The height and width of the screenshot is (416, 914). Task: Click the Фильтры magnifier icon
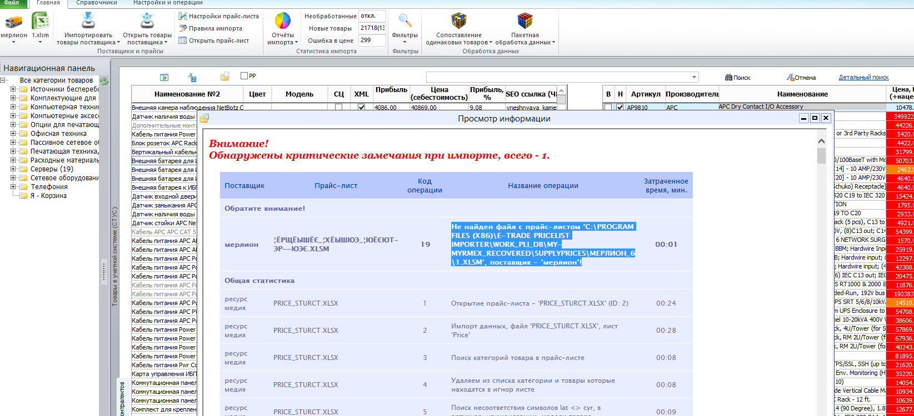[405, 21]
